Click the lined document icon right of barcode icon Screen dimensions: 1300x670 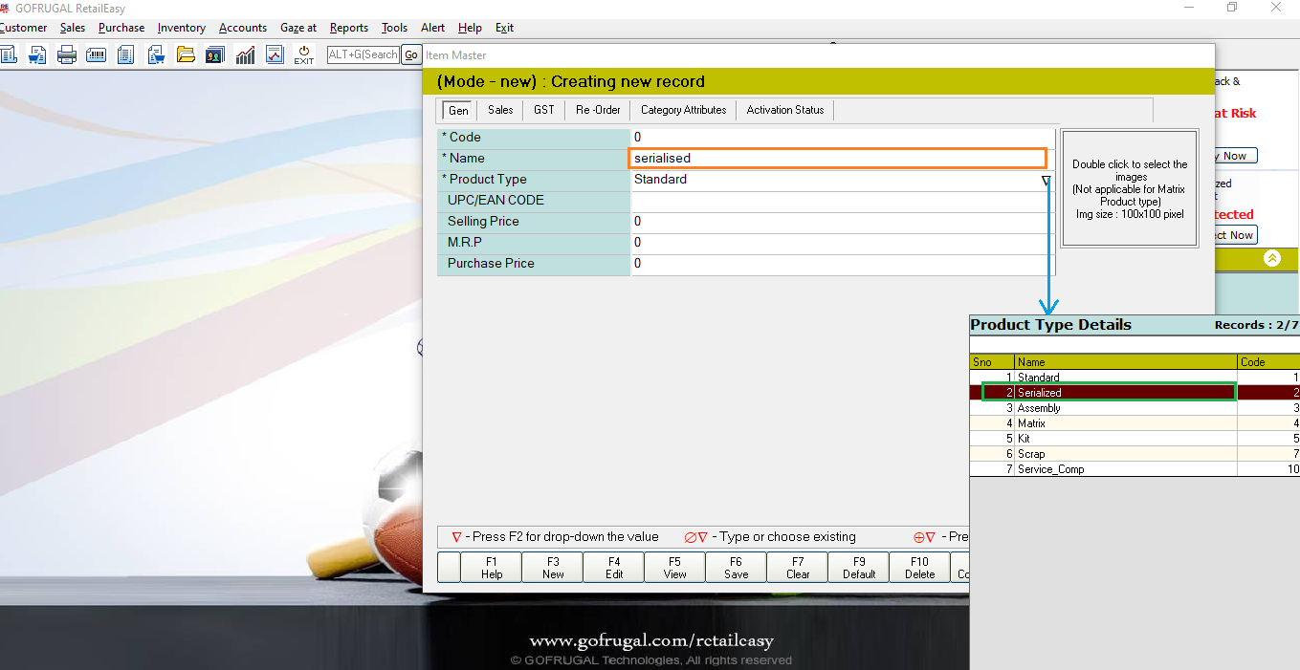tap(125, 54)
